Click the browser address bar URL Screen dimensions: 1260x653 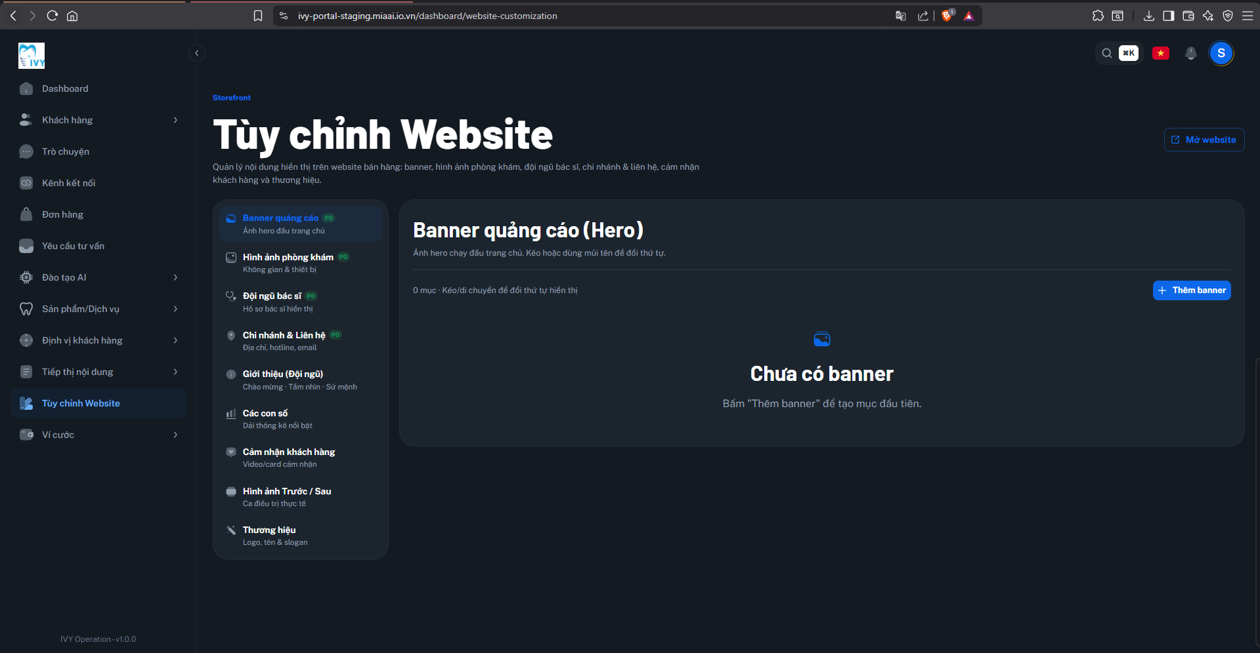point(427,16)
